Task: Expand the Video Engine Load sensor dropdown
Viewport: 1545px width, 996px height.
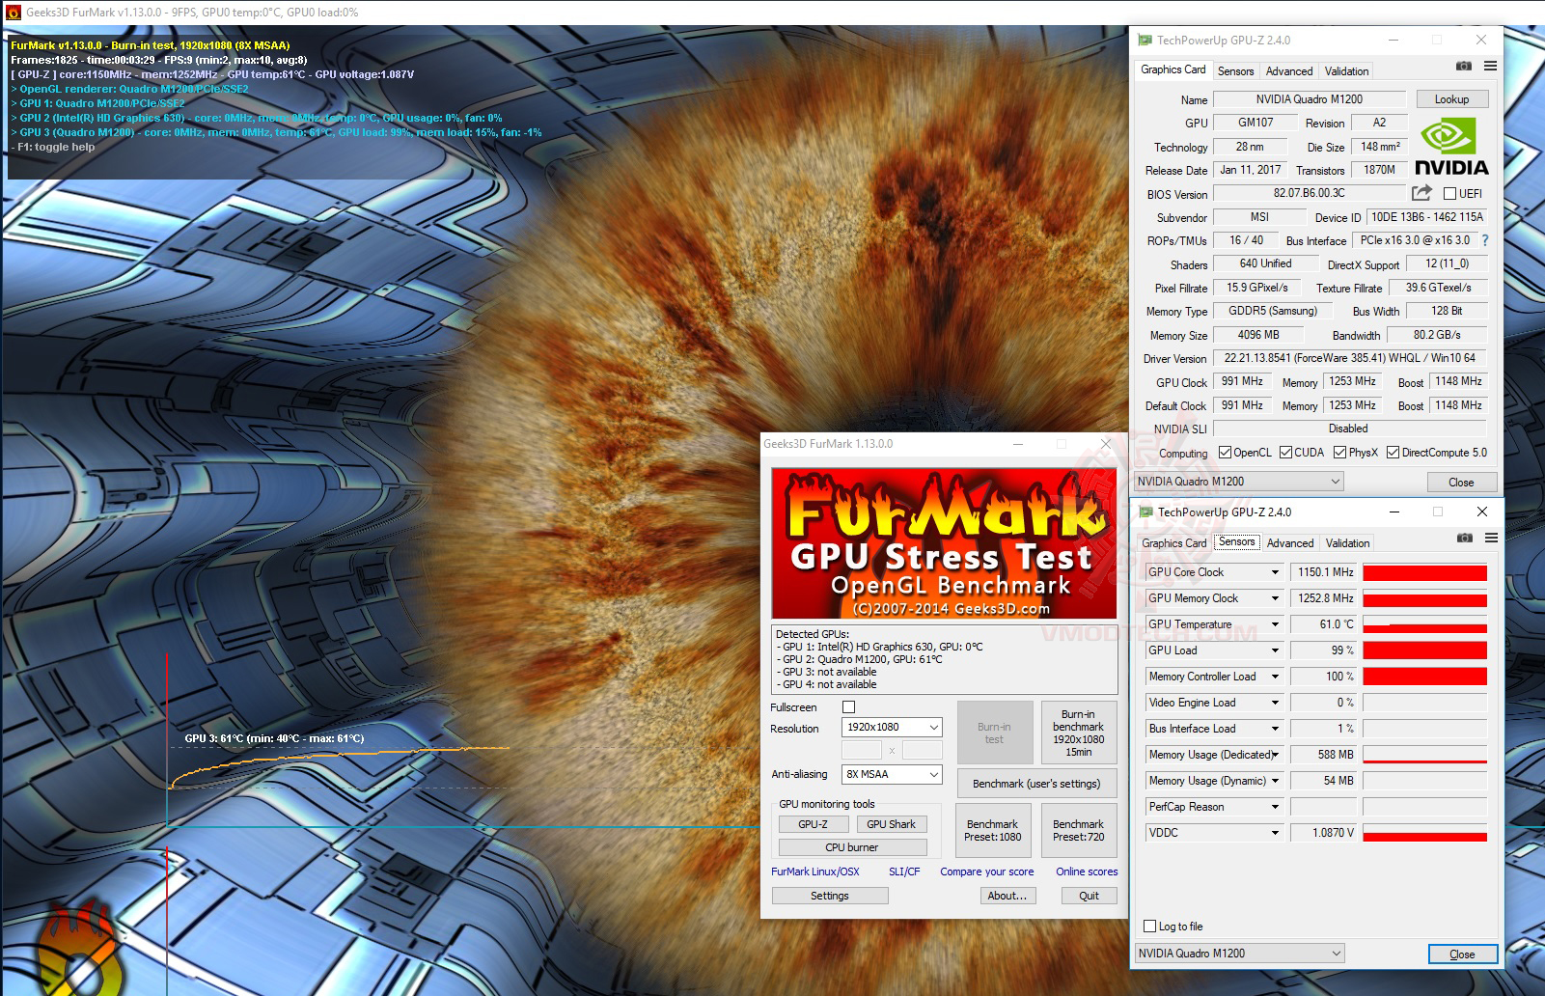Action: [x=1275, y=703]
